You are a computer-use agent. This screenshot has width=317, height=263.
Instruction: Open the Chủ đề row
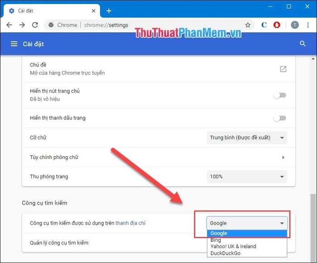coord(158,69)
